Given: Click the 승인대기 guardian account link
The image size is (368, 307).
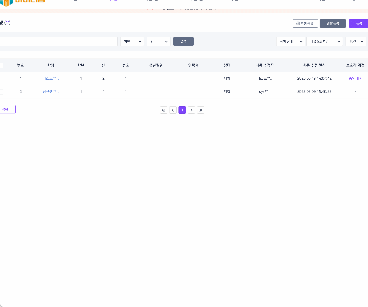Looking at the screenshot, I should [355, 78].
